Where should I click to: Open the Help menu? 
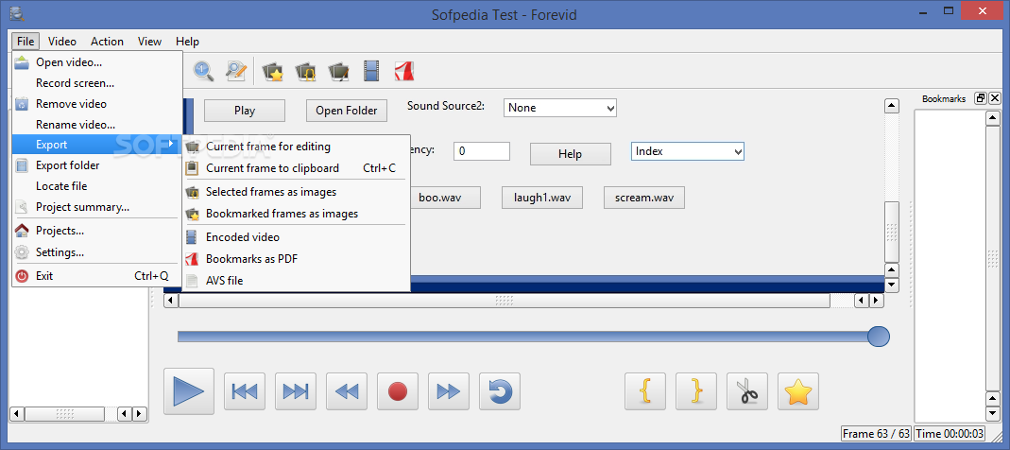point(187,42)
